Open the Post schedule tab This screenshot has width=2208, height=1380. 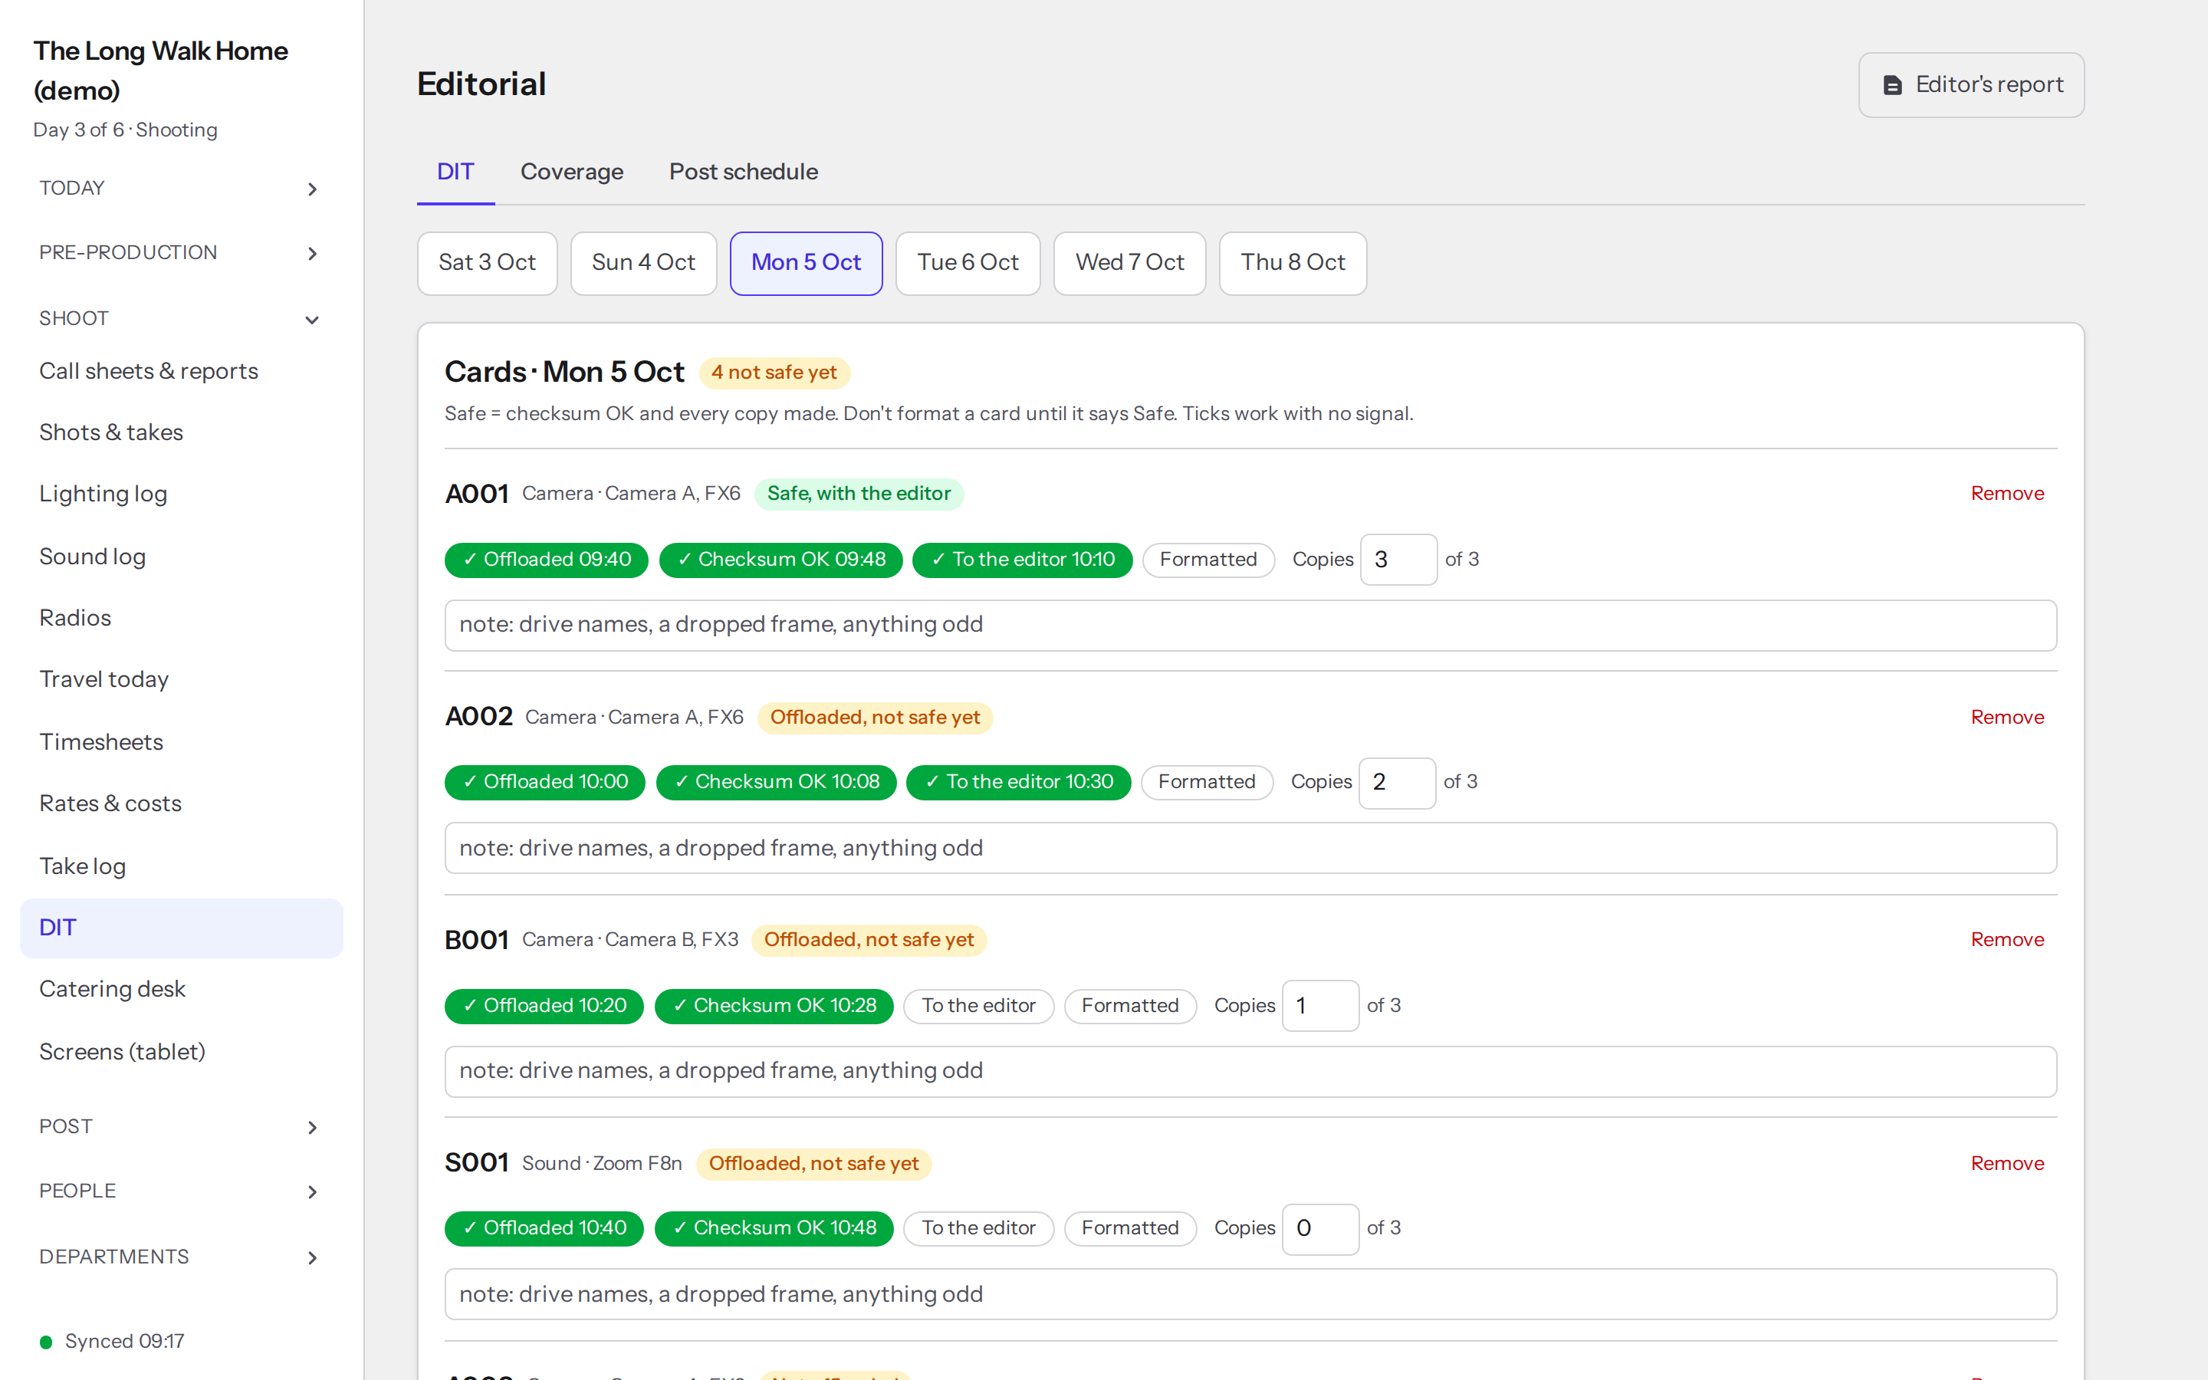click(x=744, y=172)
